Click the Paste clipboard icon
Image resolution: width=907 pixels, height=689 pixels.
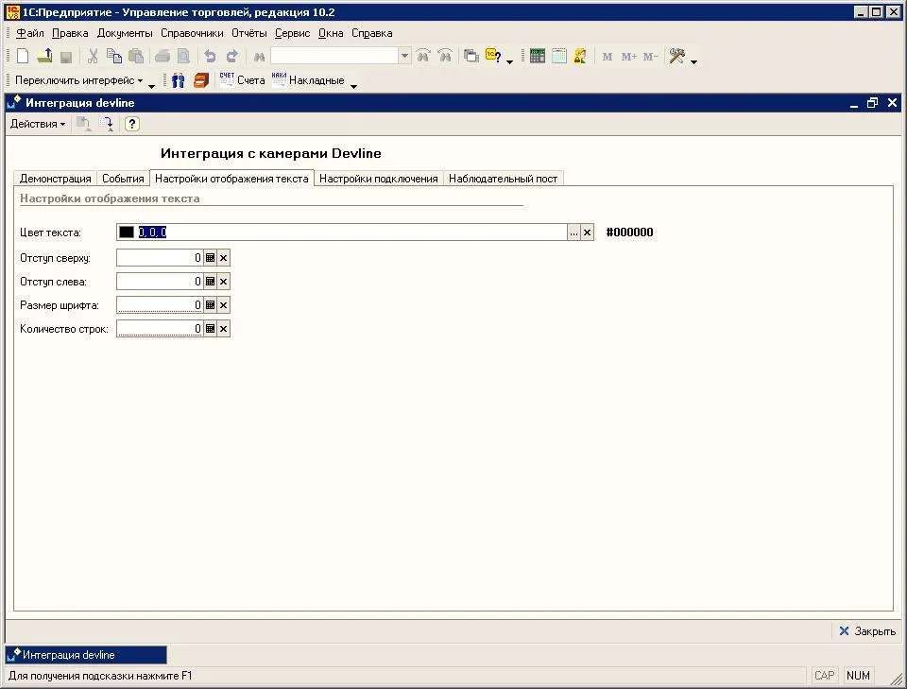coord(136,56)
